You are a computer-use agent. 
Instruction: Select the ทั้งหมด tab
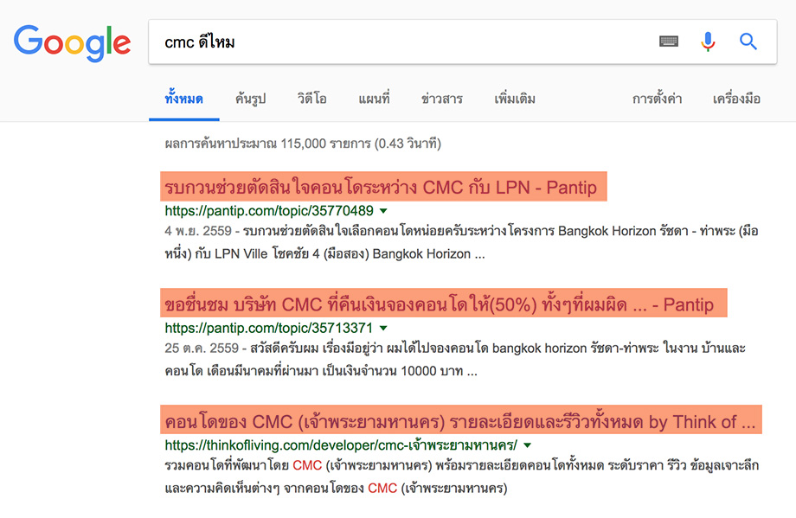click(x=183, y=98)
